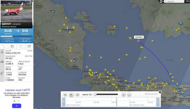Click the Airbus A320-216 aircraft type
The image size is (190, 109).
click(x=13, y=53)
